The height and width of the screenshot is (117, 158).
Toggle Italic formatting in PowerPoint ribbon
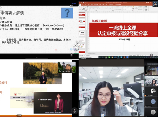pyautogui.click(x=92, y=9)
